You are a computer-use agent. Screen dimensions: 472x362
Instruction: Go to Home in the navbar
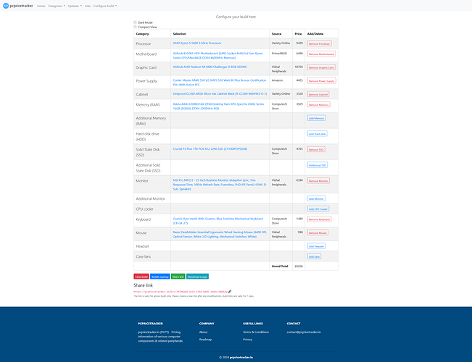coord(41,6)
